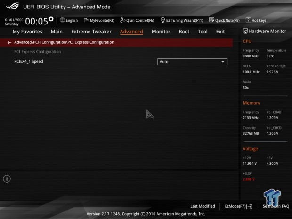Image resolution: width=292 pixels, height=219 pixels.
Task: Click the MyFavorite list icon
Action: click(86, 20)
